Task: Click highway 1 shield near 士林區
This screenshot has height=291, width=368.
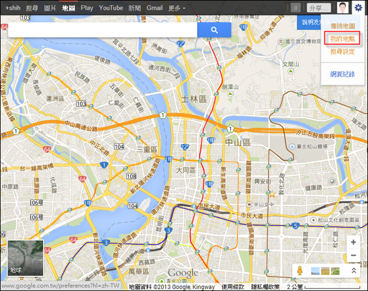Action: tap(163, 115)
